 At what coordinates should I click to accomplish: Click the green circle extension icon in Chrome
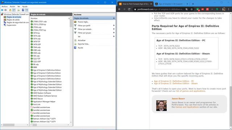point(217,9)
